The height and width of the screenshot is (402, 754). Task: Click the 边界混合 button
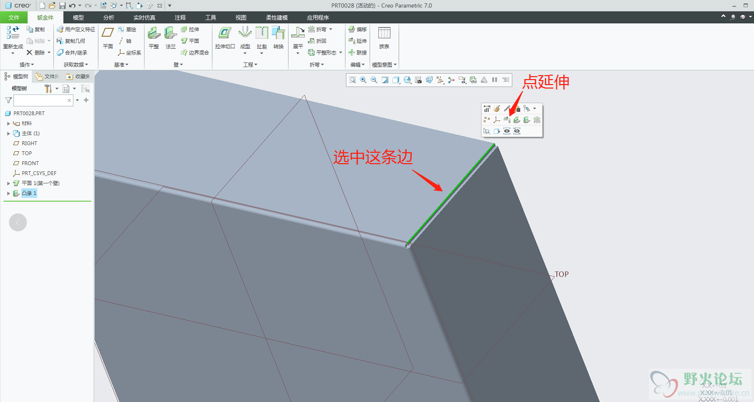pyautogui.click(x=195, y=52)
